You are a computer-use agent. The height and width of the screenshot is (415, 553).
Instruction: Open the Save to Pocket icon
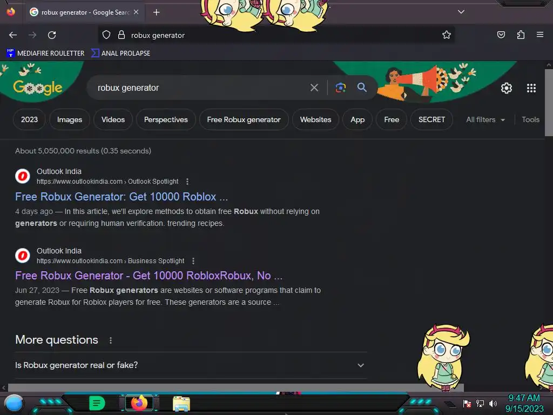point(501,35)
